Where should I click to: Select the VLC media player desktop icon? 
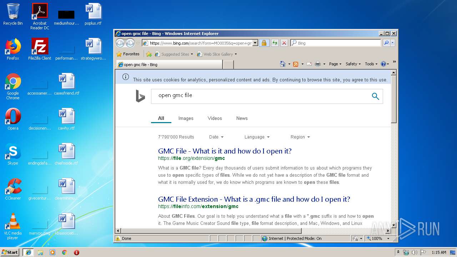click(x=13, y=226)
